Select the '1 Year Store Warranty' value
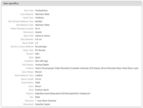The height and width of the screenshot is (108, 143). pos(46,101)
